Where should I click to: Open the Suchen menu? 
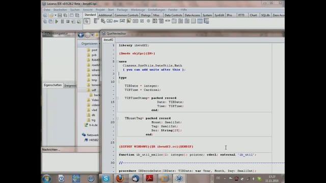click(75, 10)
